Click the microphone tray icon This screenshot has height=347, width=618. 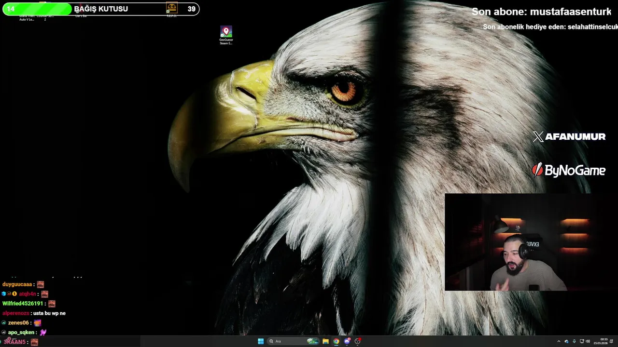[574, 341]
